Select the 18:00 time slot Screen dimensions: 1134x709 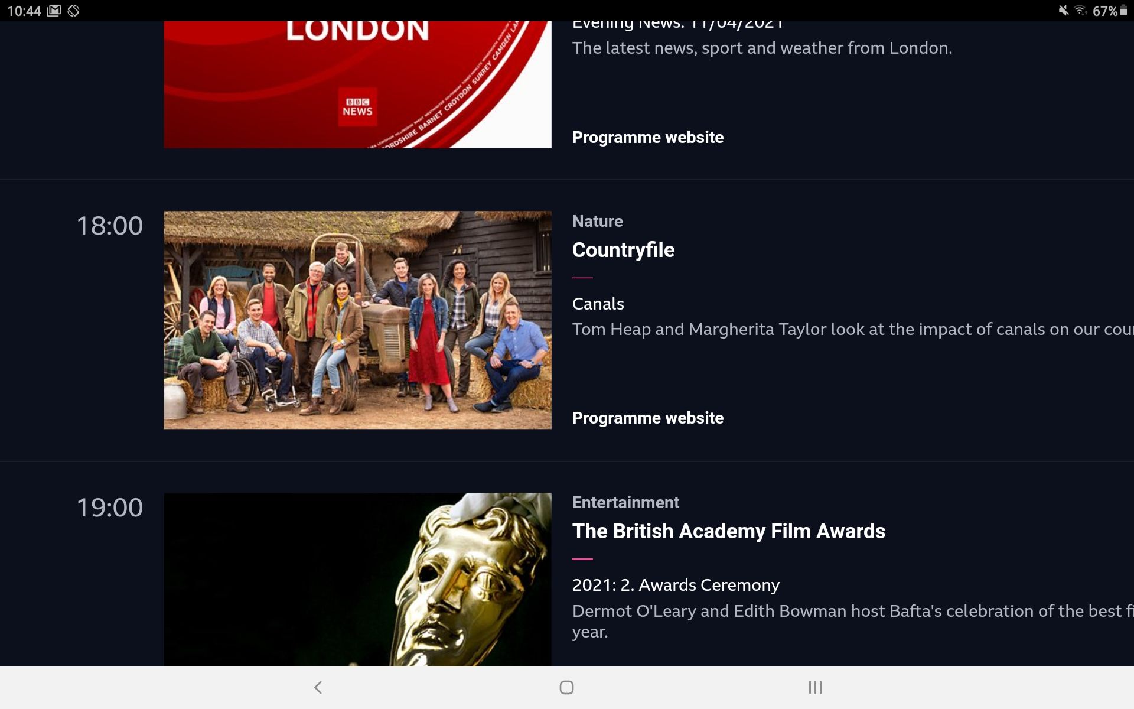coord(109,225)
